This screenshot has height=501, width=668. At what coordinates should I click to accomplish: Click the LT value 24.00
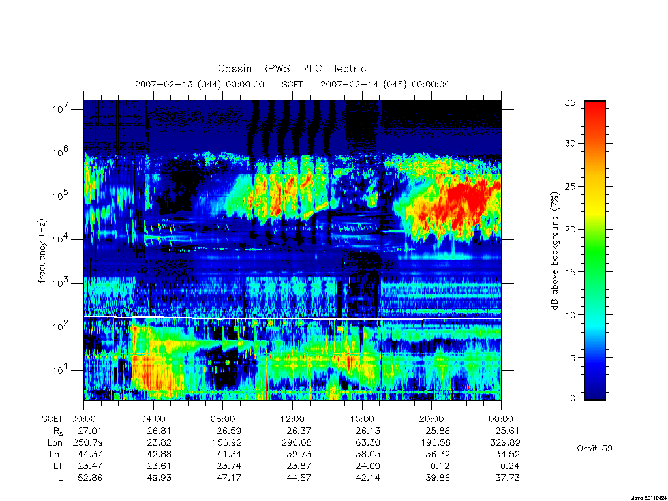point(368,466)
